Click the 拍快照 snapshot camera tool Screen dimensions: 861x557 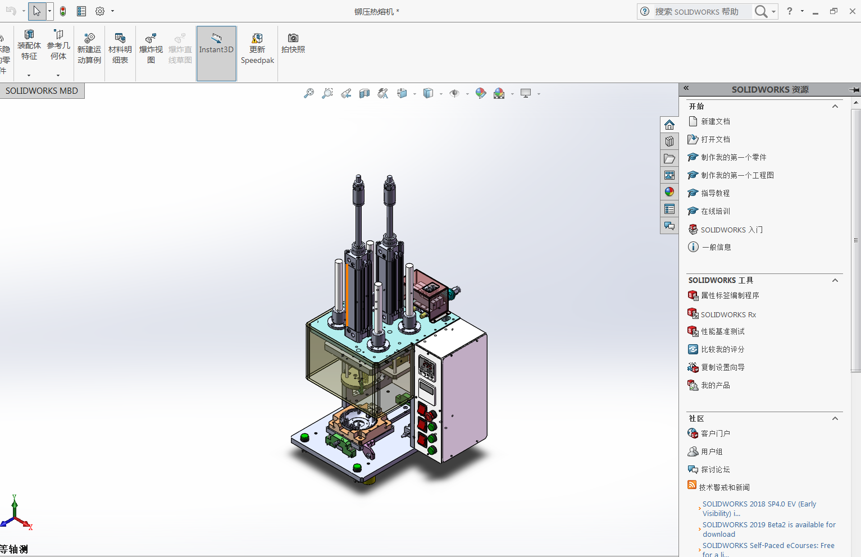click(293, 44)
